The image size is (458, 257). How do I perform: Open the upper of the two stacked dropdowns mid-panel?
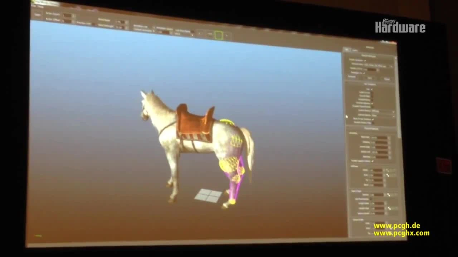point(383,111)
